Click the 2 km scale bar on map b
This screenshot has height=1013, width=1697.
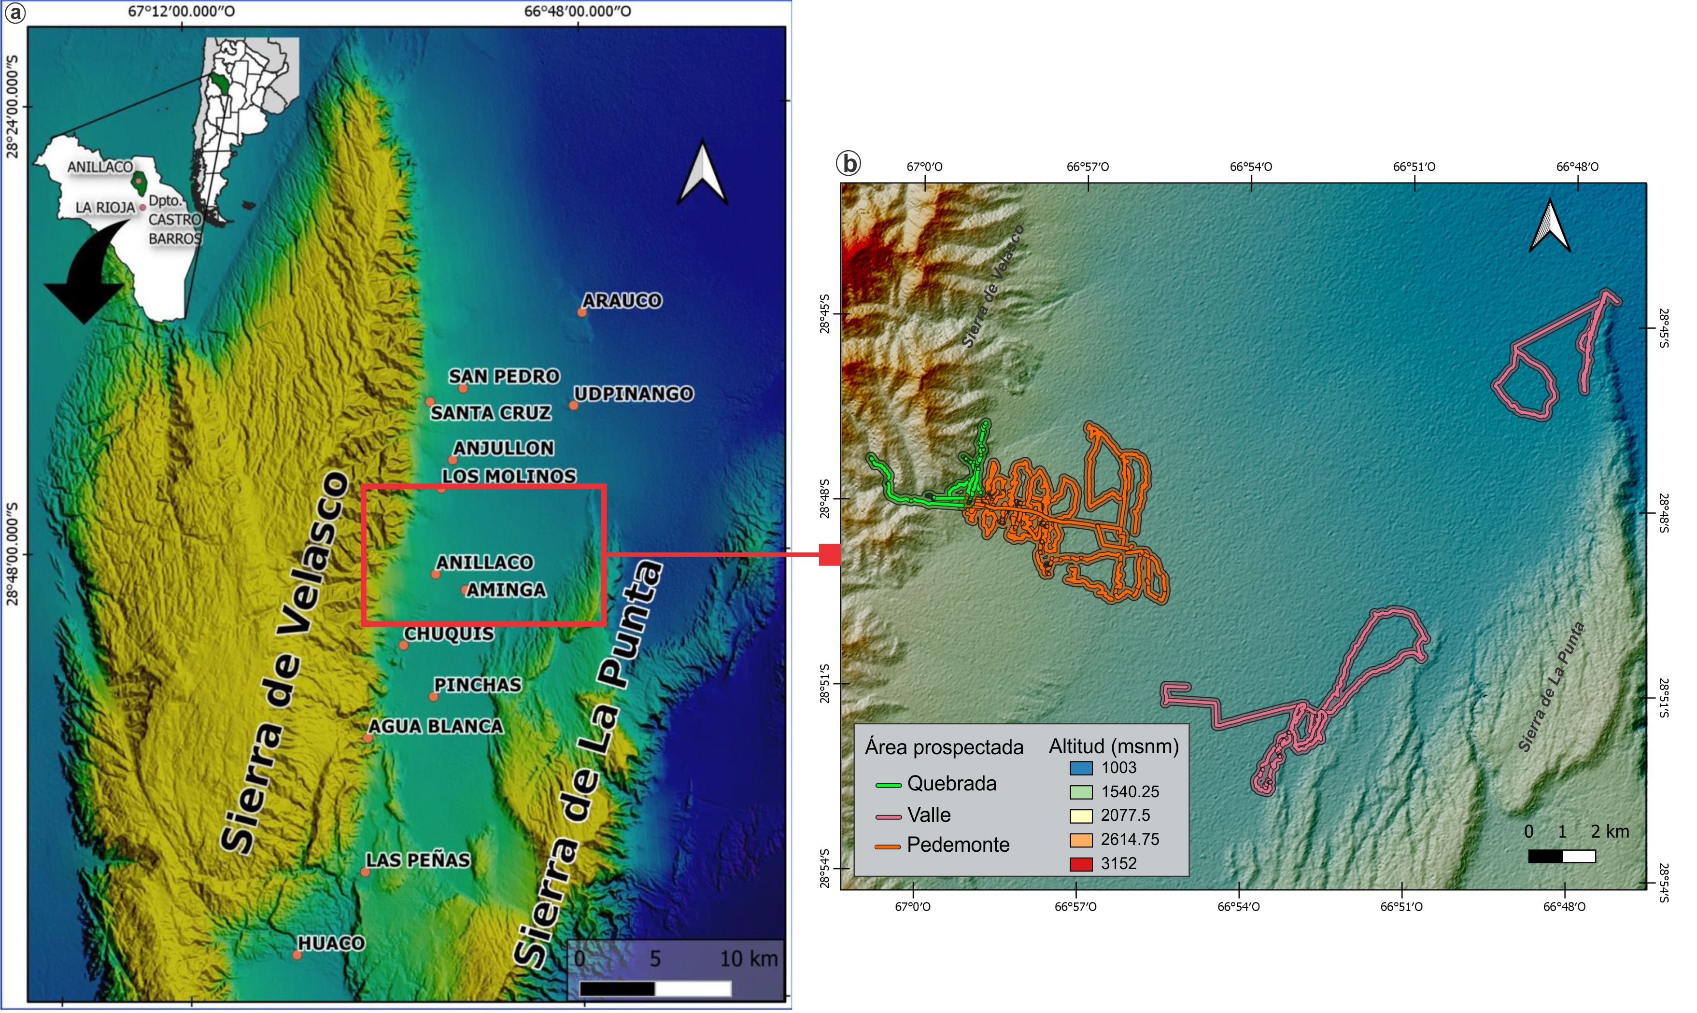[x=1562, y=857]
